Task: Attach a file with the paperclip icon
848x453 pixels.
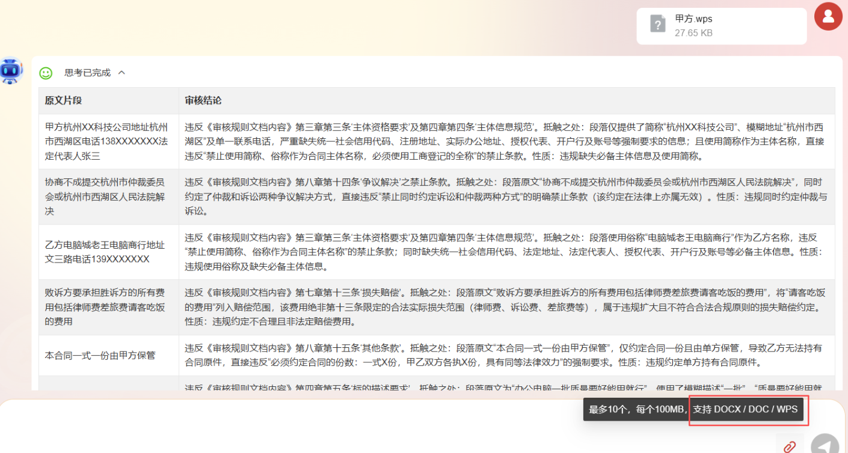Action: tap(790, 446)
